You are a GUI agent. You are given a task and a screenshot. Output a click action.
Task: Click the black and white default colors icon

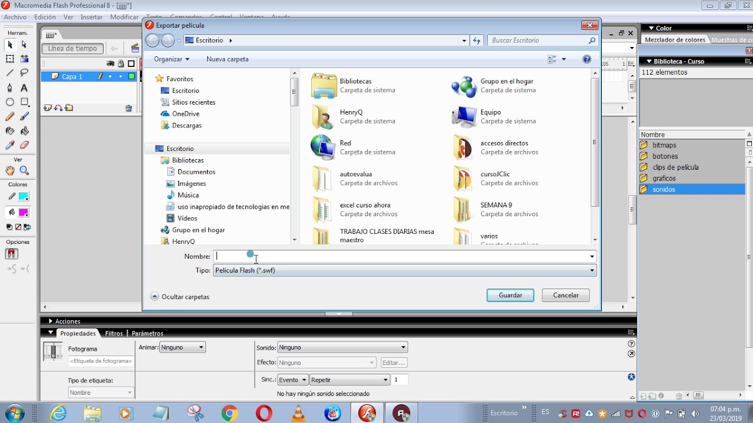coord(9,227)
